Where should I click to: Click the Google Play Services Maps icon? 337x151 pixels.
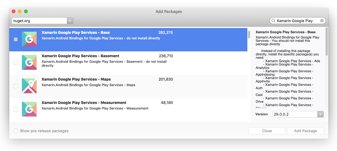(x=29, y=86)
